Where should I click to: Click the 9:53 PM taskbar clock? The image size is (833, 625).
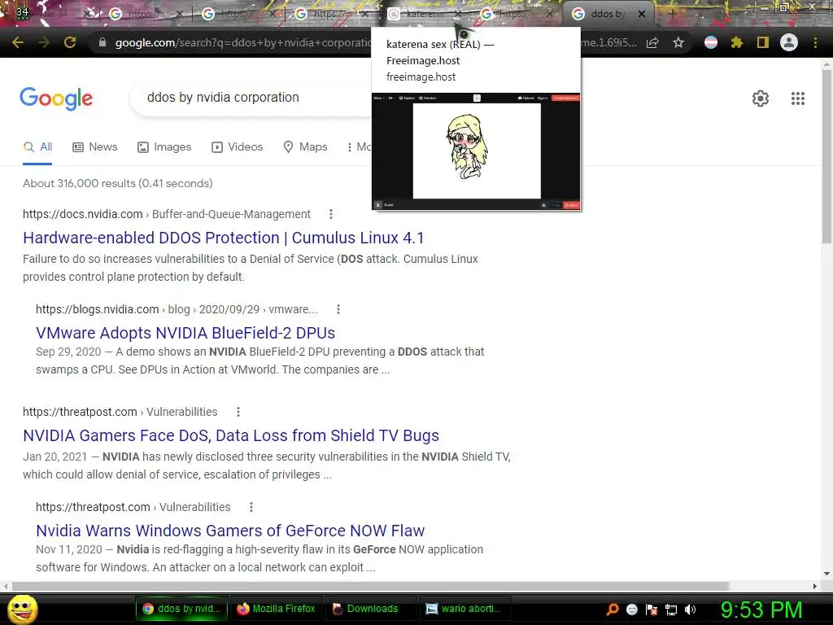coord(761,610)
